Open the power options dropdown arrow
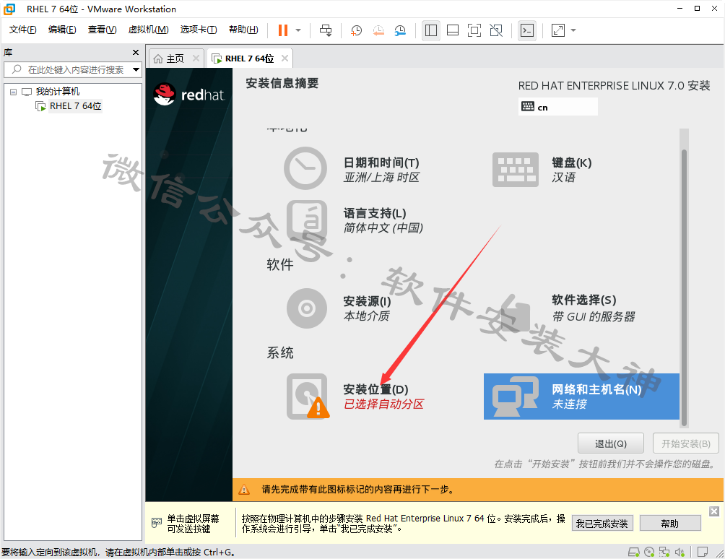 [x=298, y=30]
